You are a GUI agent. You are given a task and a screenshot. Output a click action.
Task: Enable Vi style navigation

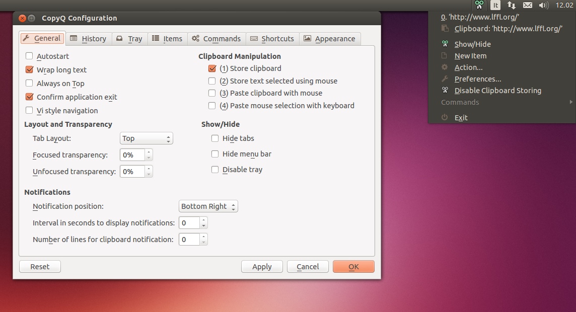point(29,110)
